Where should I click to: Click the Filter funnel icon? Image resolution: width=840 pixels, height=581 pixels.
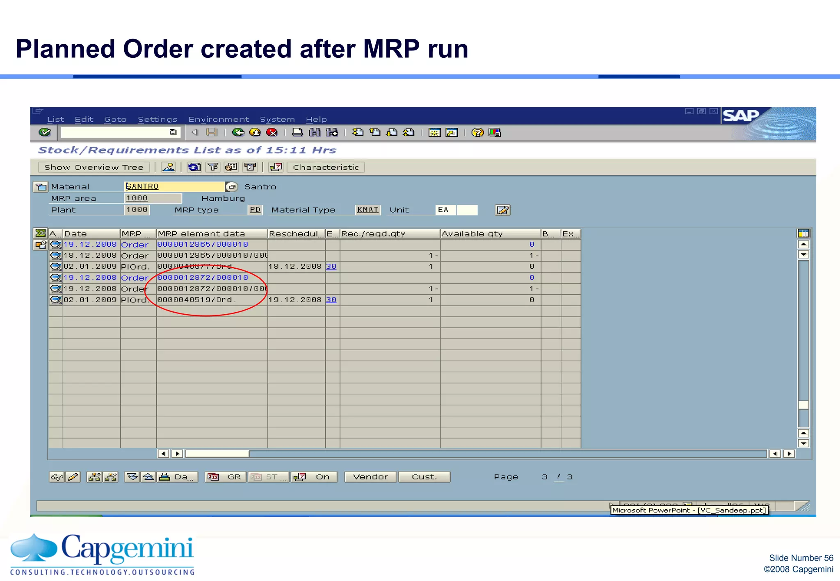coord(213,167)
